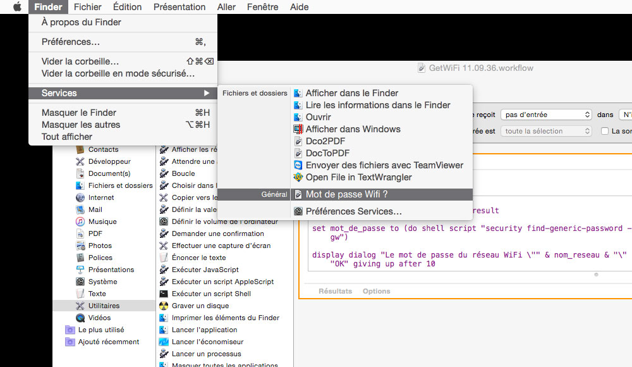
Task: Click the DocToPDF workflow icon
Action: 298,153
